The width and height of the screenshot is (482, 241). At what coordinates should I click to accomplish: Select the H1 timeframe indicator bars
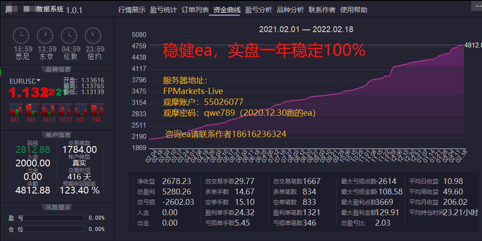pos(80,110)
